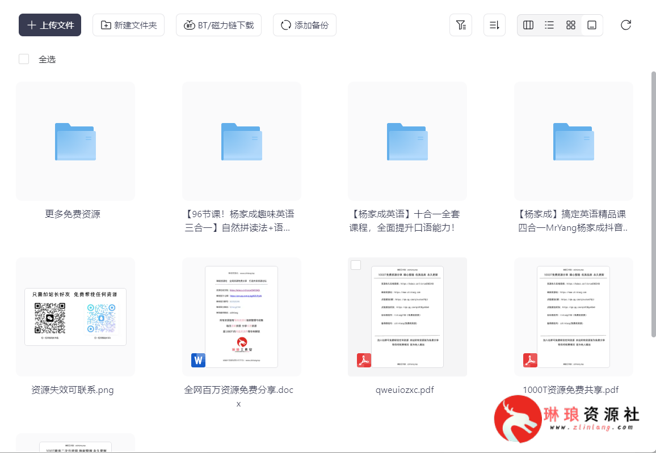Screen dimensions: 656x453
Task: Select the name 全网百万资源免费分享.docx
Action: [239, 396]
